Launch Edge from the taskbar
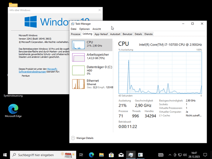The image size is (212, 159). [x=91, y=155]
